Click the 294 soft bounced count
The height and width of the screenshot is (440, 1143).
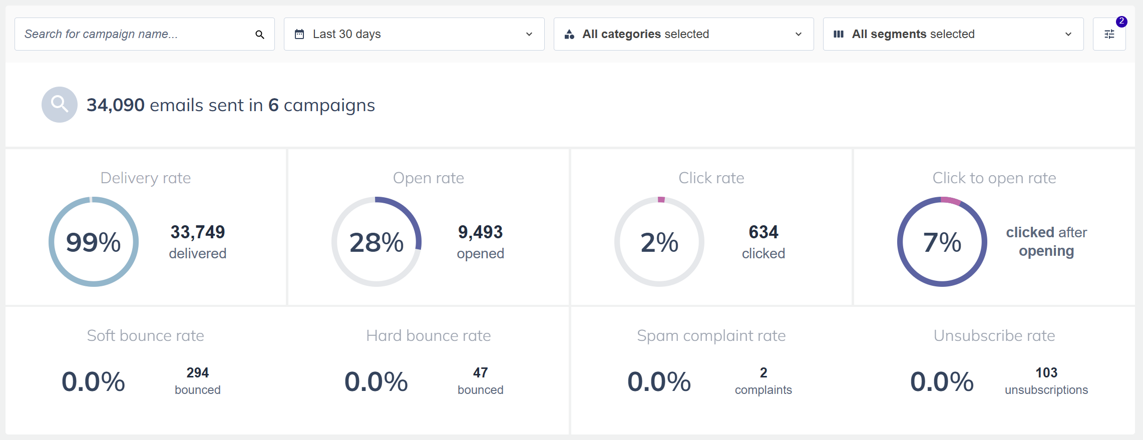coord(198,373)
